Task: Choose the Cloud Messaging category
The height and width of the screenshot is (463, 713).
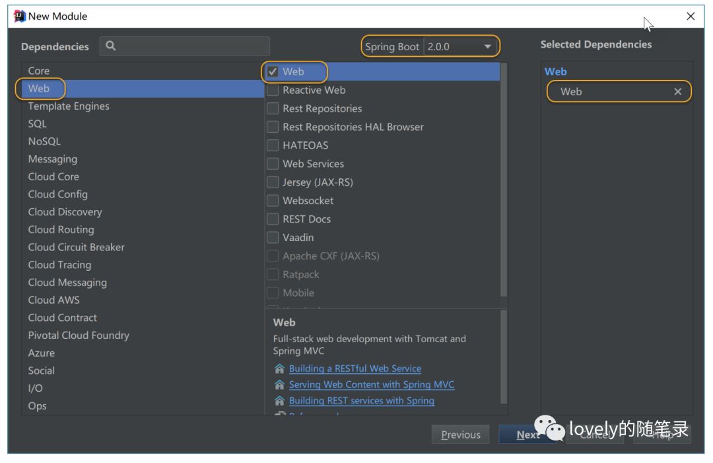Action: [x=143, y=283]
